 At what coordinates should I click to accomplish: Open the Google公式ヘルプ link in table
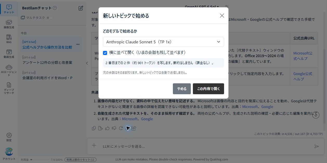(x=303, y=76)
